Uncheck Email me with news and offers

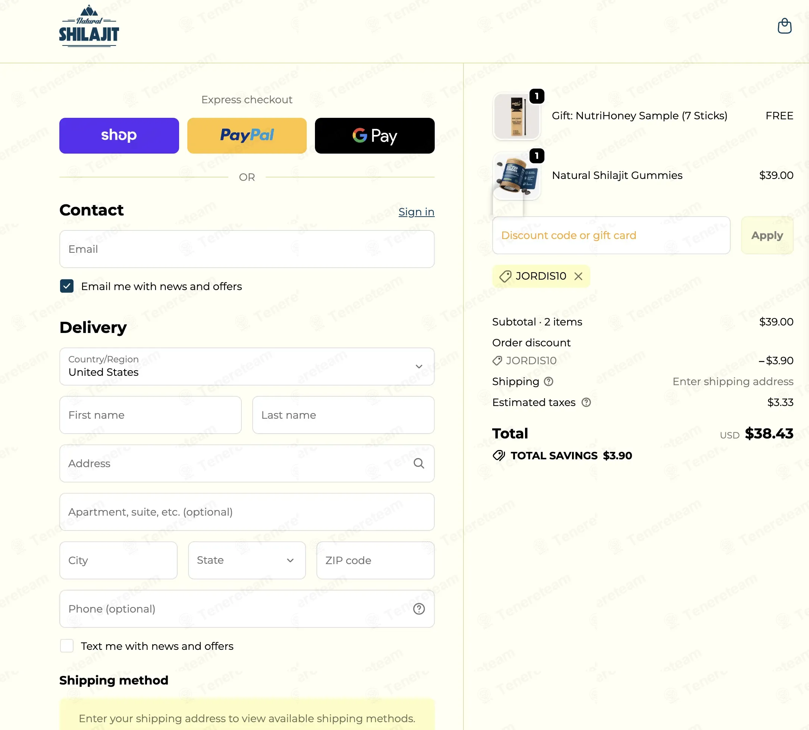(67, 286)
